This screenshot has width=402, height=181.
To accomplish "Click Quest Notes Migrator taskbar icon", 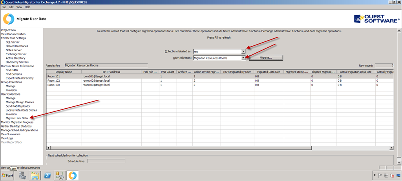I will click(x=73, y=176).
